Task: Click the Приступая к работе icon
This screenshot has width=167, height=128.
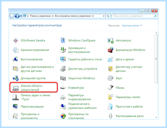Action: pos(110,107)
